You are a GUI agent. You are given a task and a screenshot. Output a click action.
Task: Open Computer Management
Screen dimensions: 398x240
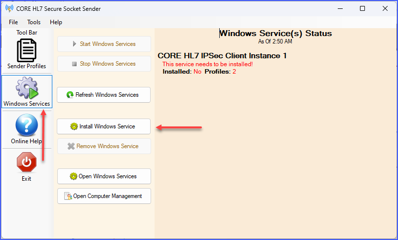coord(104,196)
